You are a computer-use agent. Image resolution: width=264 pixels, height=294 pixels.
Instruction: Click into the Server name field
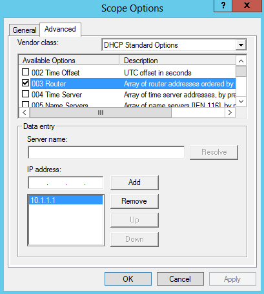(107, 152)
